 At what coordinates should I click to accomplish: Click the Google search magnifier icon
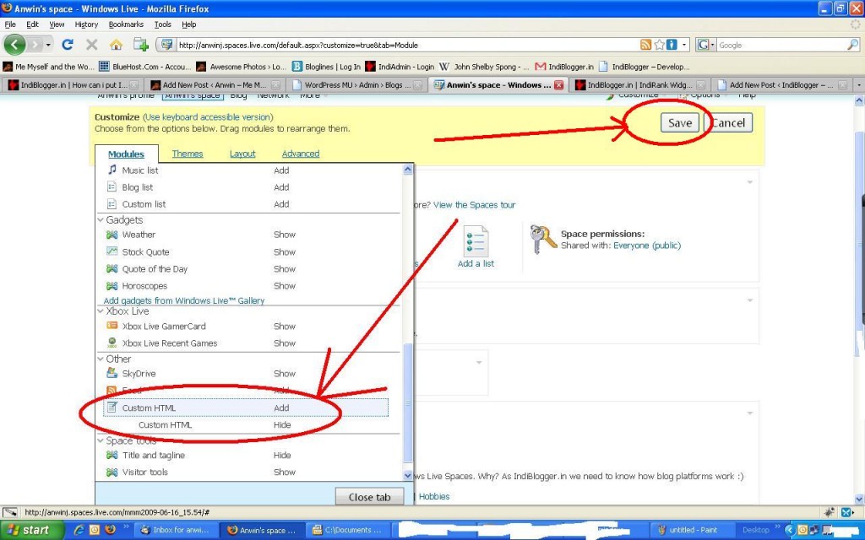[852, 45]
